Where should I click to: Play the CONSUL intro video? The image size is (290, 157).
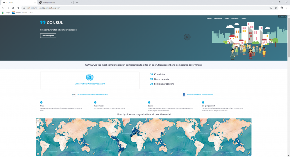187,37
